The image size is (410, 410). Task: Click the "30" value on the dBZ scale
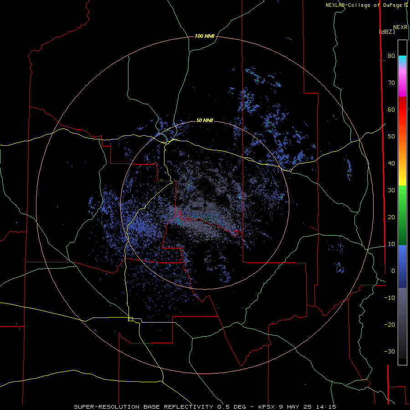pyautogui.click(x=391, y=190)
